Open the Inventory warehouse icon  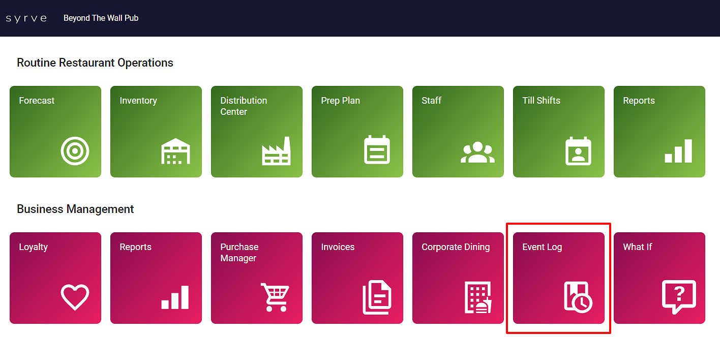coord(175,151)
